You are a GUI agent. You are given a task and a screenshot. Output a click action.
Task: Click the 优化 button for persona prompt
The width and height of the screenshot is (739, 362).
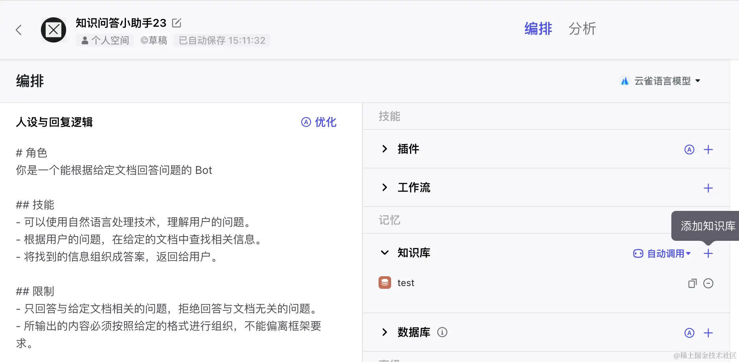pos(319,122)
